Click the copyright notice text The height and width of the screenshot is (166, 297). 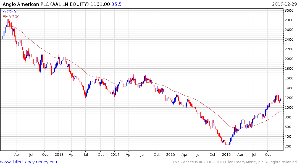235,162
